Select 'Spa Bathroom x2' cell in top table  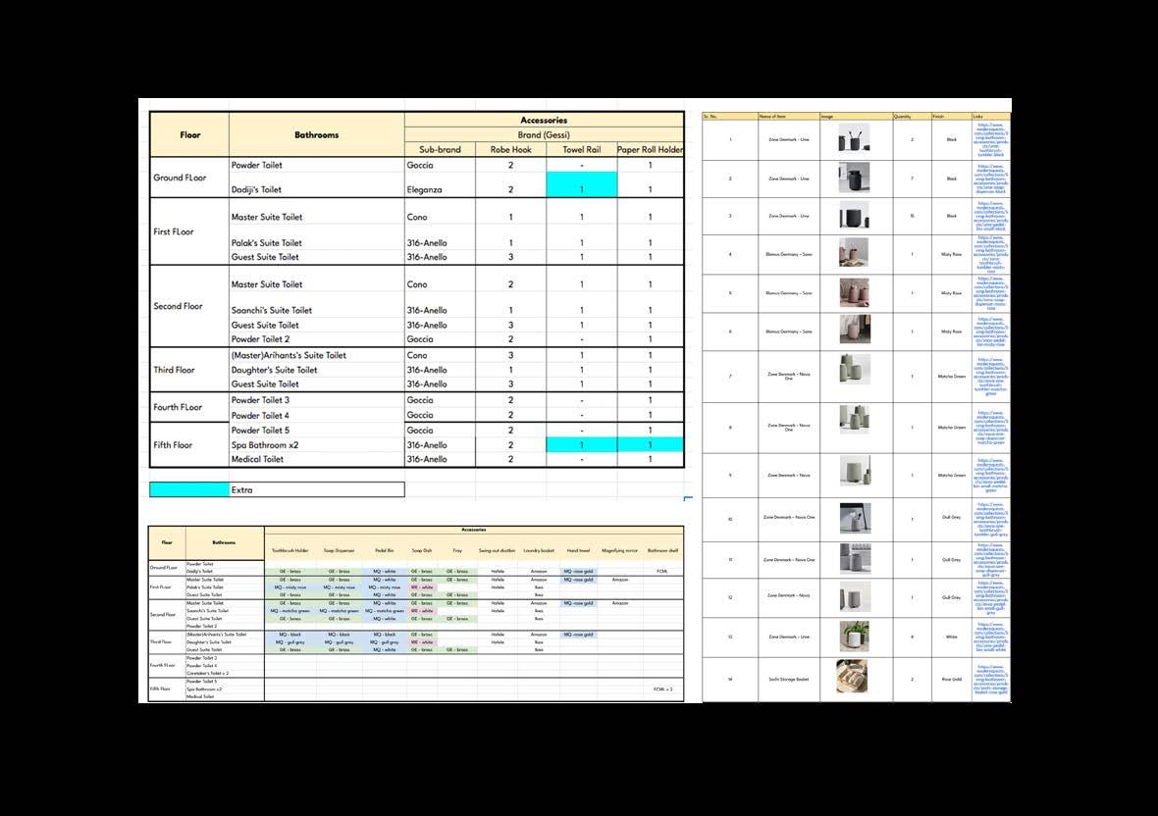pos(316,445)
